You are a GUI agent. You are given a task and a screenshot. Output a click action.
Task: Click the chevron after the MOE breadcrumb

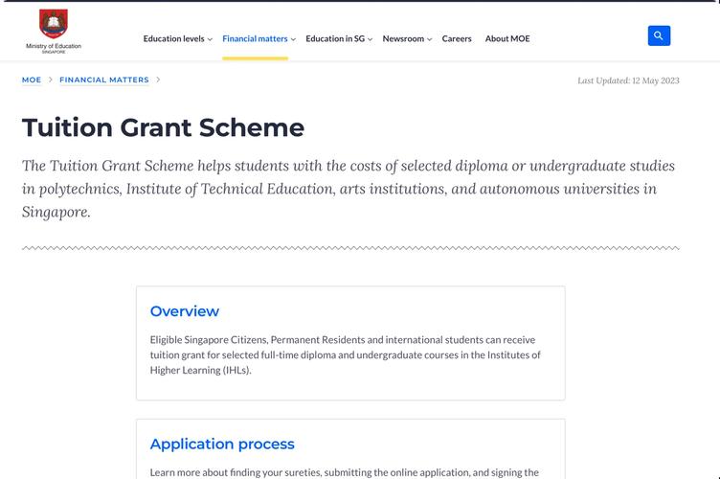(51, 80)
